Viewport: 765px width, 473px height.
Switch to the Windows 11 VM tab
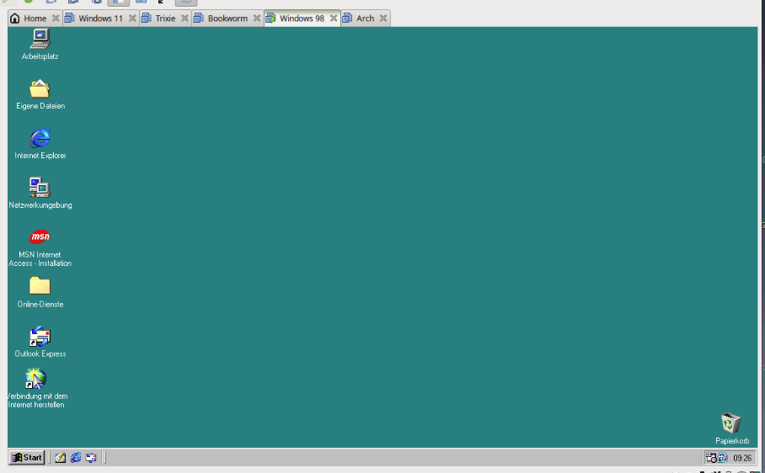point(100,19)
